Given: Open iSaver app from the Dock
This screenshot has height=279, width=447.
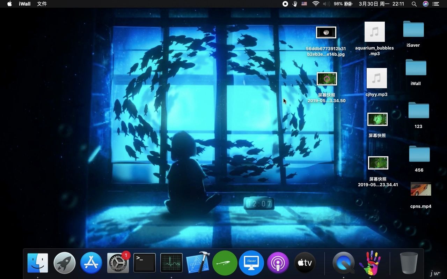Looking at the screenshot, I should [251, 263].
